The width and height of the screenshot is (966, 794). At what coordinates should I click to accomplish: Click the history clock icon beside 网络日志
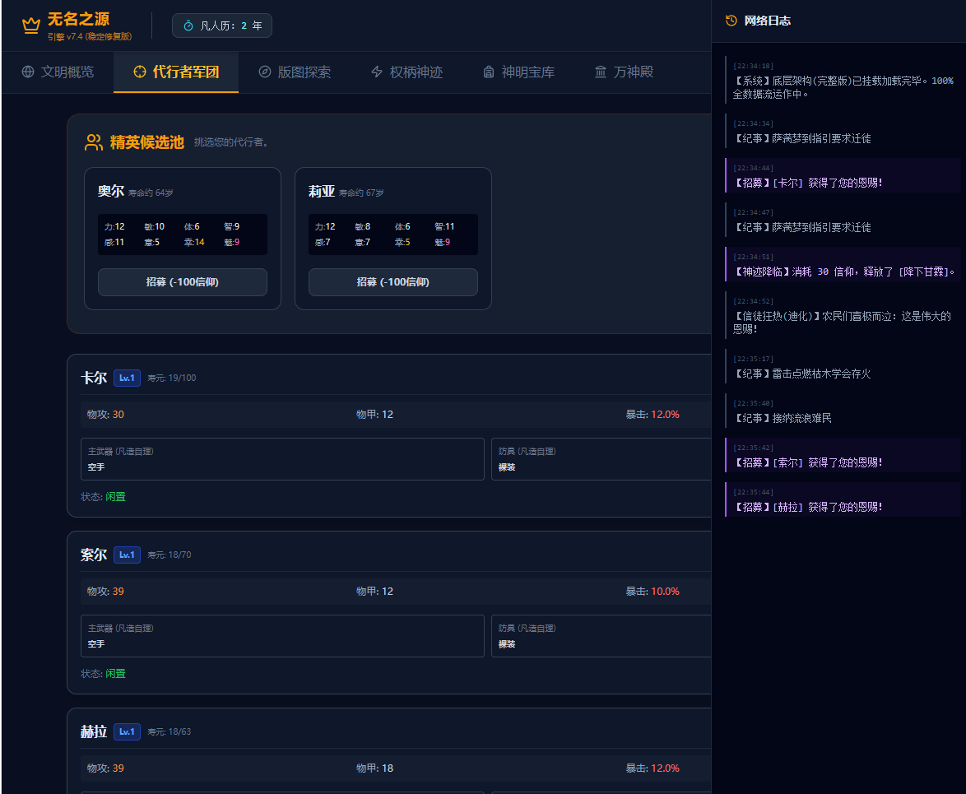[731, 21]
